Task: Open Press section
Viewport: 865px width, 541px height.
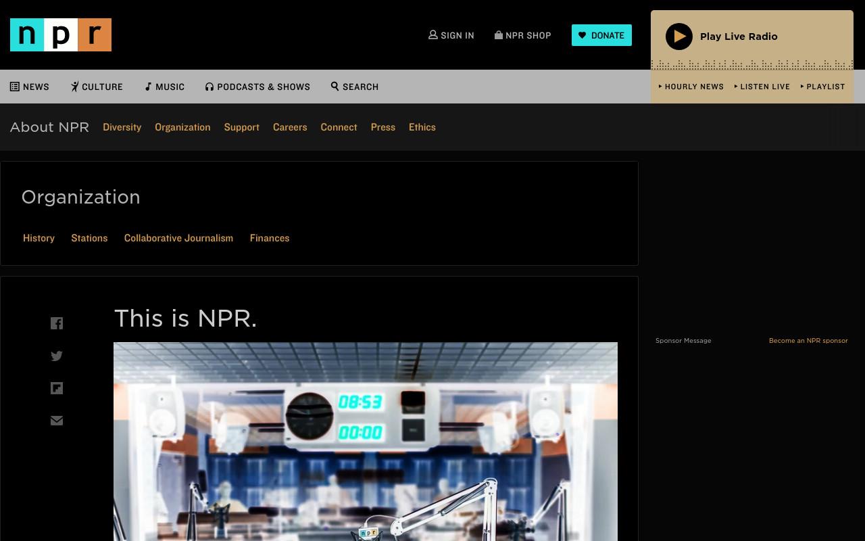Action: tap(382, 127)
